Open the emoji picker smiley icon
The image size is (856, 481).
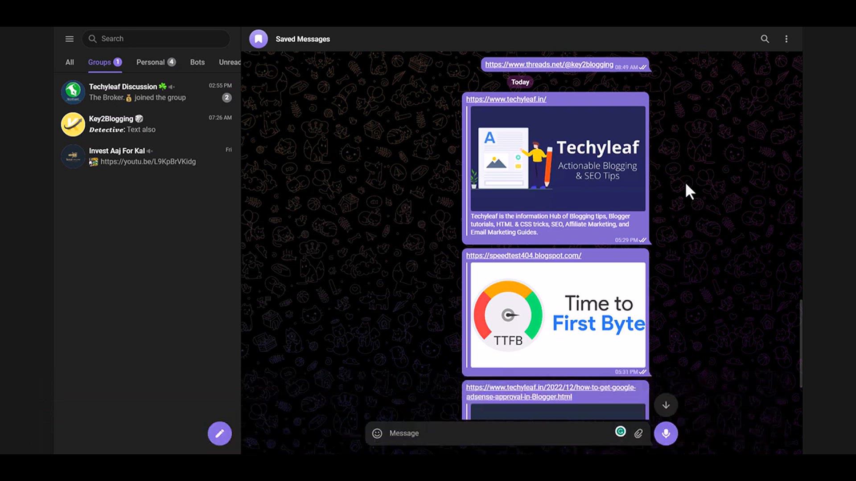click(377, 433)
